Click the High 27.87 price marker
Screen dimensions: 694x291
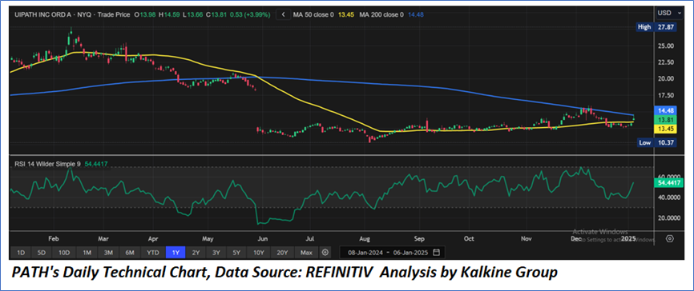(x=657, y=27)
